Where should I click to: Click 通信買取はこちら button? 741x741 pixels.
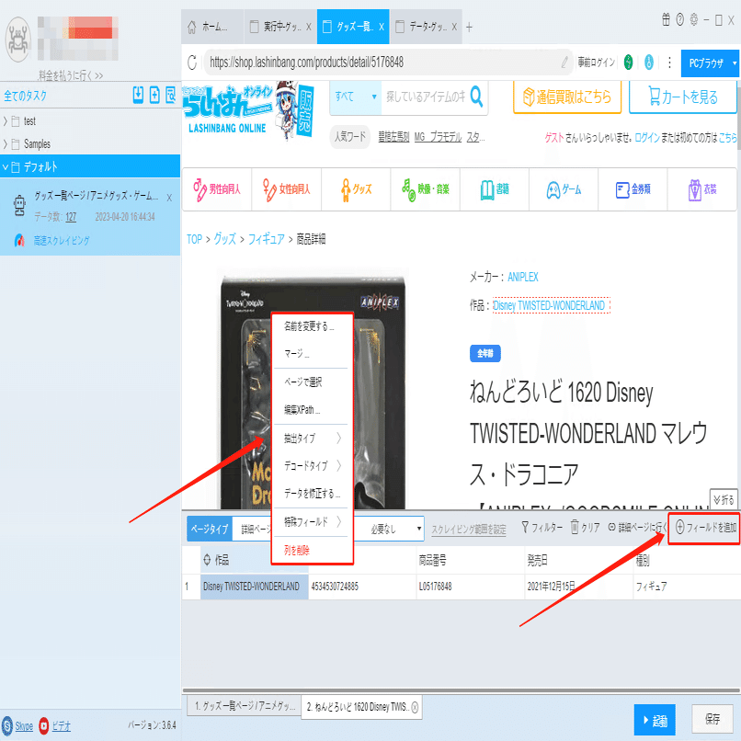[567, 97]
